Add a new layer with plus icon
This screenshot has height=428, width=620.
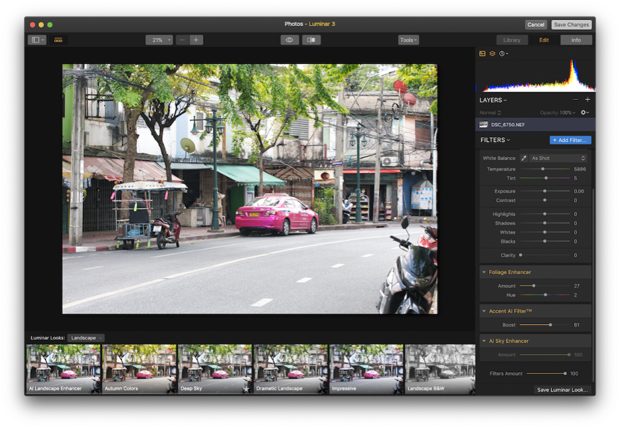click(x=588, y=99)
